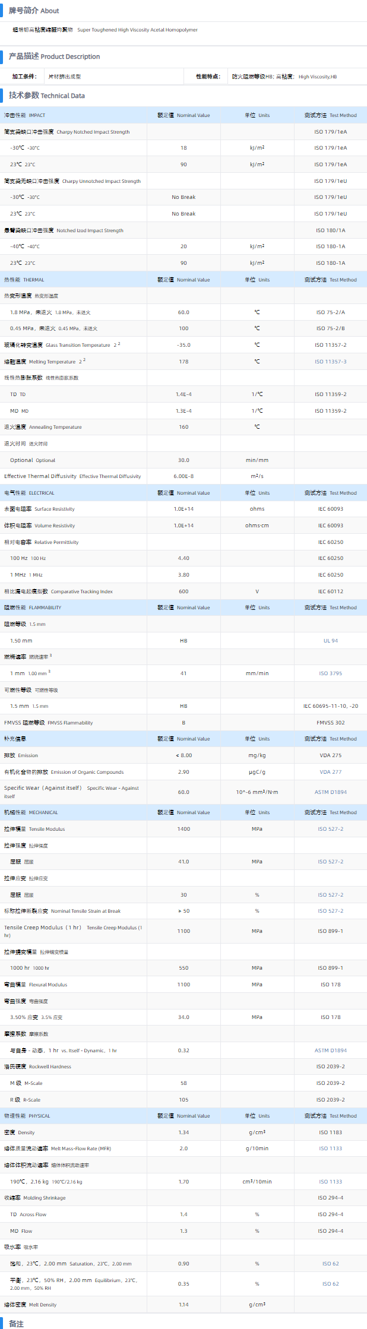Click ISO 294-4 link in Across Flow row

click(330, 1214)
